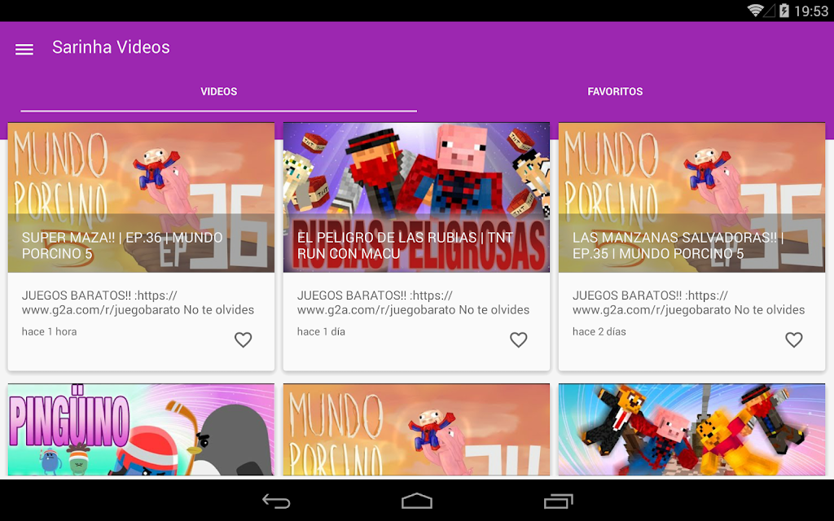Favorite the SUPER MAZA EP.36 video heart
Screen dimensions: 834x521
click(243, 339)
